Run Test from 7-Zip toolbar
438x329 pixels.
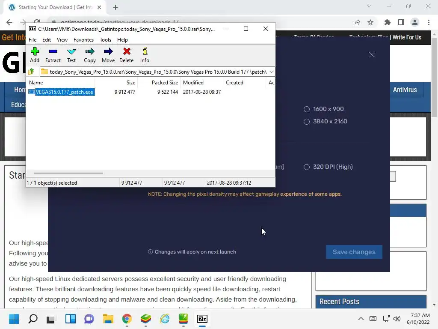tap(71, 55)
